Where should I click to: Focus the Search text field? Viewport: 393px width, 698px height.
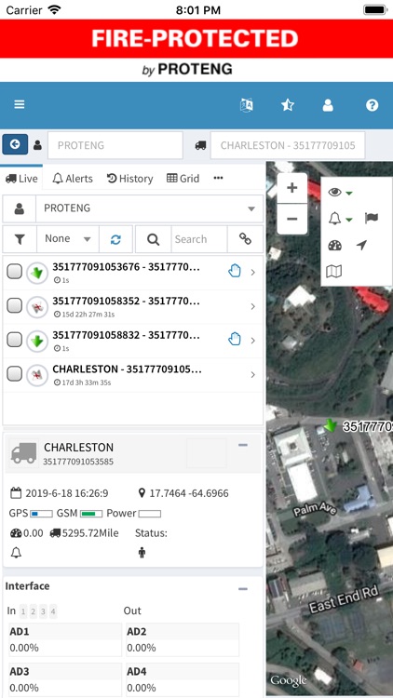[199, 239]
